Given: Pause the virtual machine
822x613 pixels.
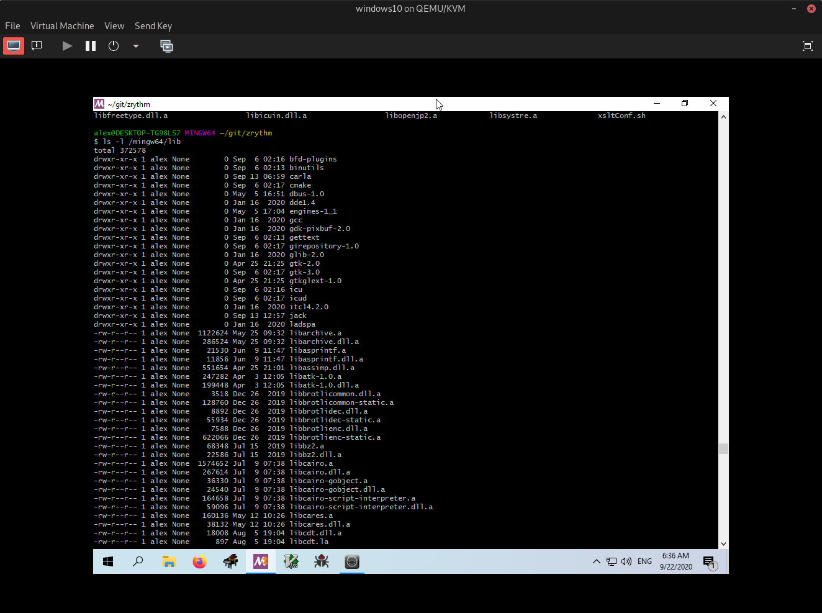Looking at the screenshot, I should click(91, 46).
